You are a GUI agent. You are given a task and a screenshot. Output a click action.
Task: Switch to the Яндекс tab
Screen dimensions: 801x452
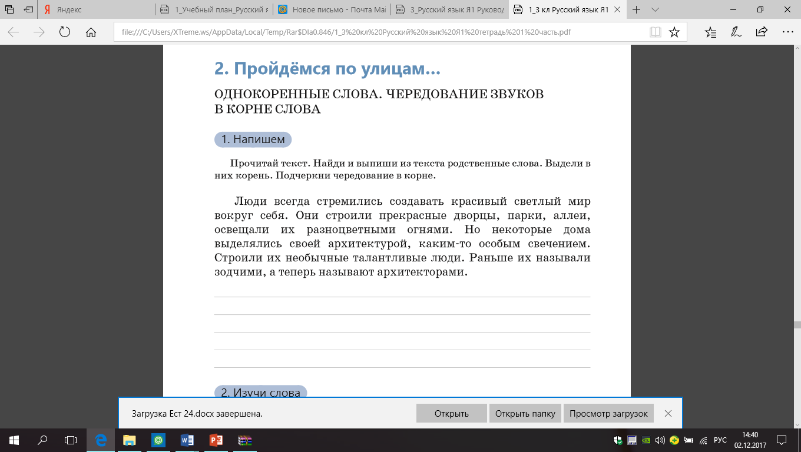pyautogui.click(x=97, y=10)
